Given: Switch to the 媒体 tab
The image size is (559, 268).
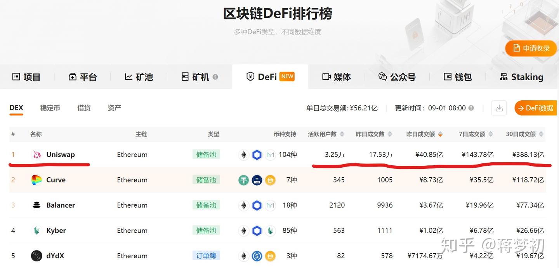Looking at the screenshot, I should [x=336, y=77].
